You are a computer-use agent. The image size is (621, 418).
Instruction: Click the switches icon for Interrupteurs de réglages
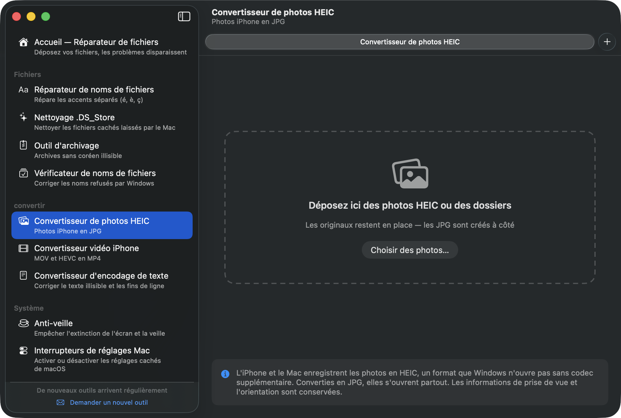[x=23, y=351]
